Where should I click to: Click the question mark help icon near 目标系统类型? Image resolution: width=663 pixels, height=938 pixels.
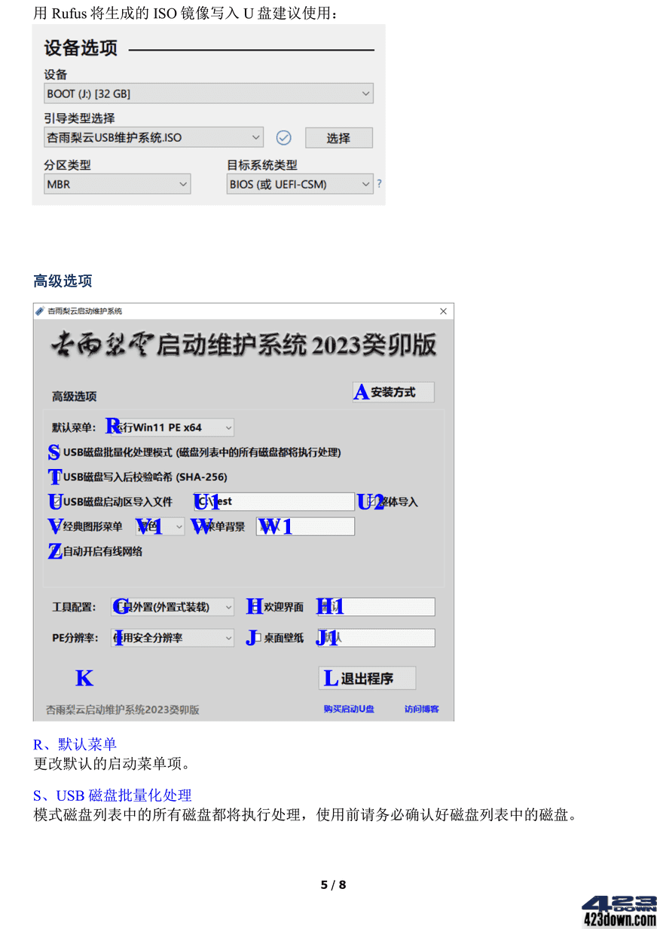(379, 183)
